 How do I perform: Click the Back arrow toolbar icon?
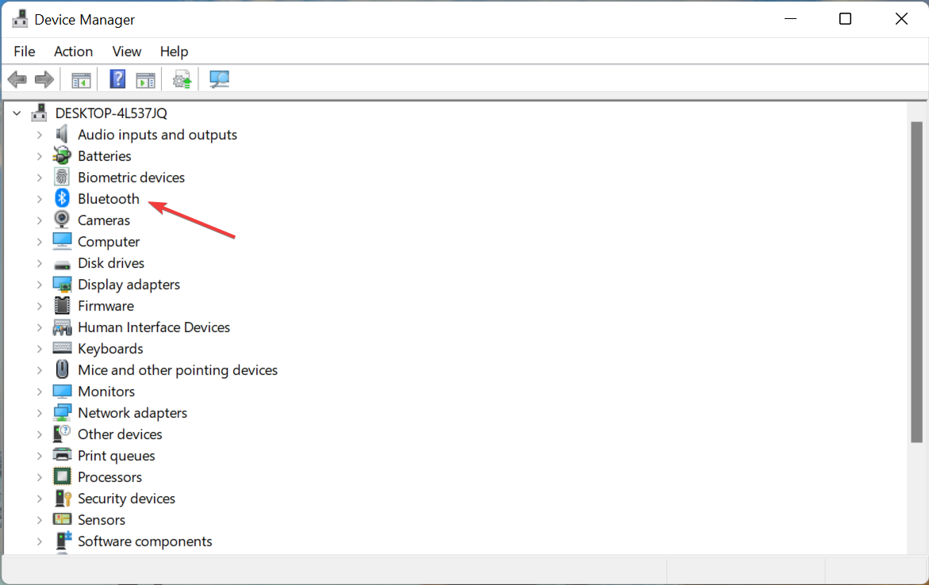[x=17, y=78]
